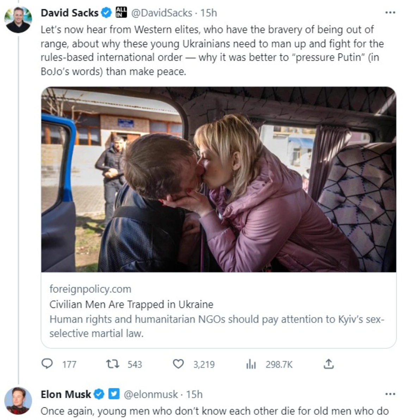The height and width of the screenshot is (420, 403).
Task: Open David Sacks' profile picture
Action: [x=18, y=19]
